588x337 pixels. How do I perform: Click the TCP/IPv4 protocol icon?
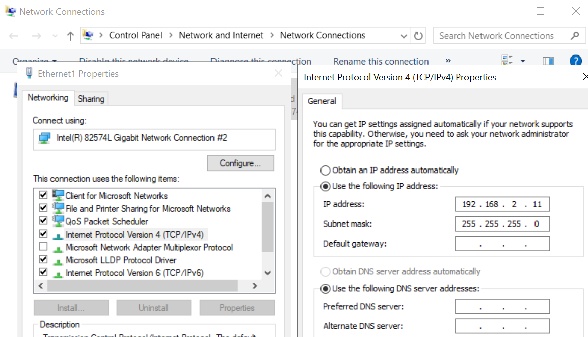(x=58, y=236)
